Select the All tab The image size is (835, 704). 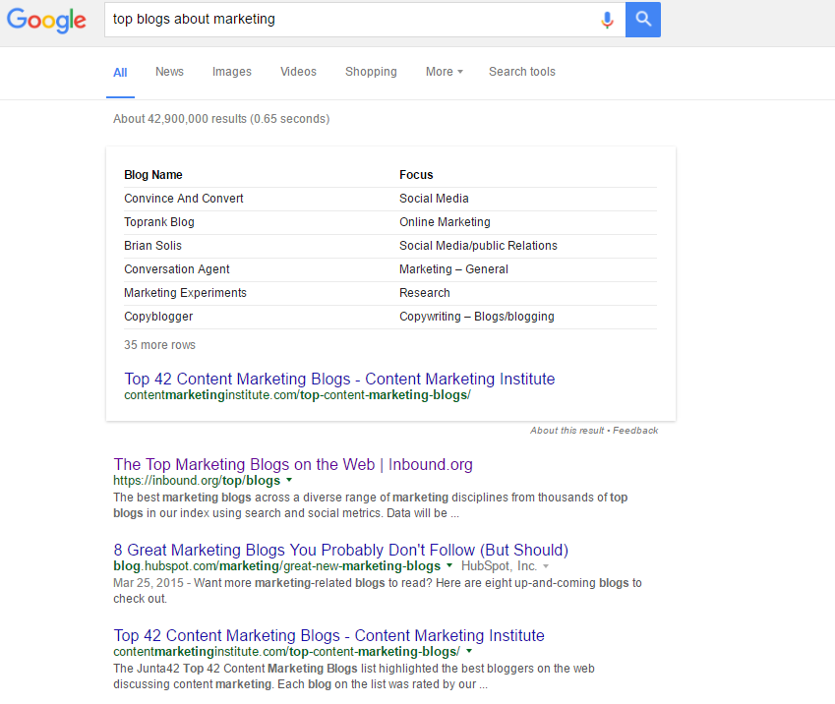(x=120, y=73)
